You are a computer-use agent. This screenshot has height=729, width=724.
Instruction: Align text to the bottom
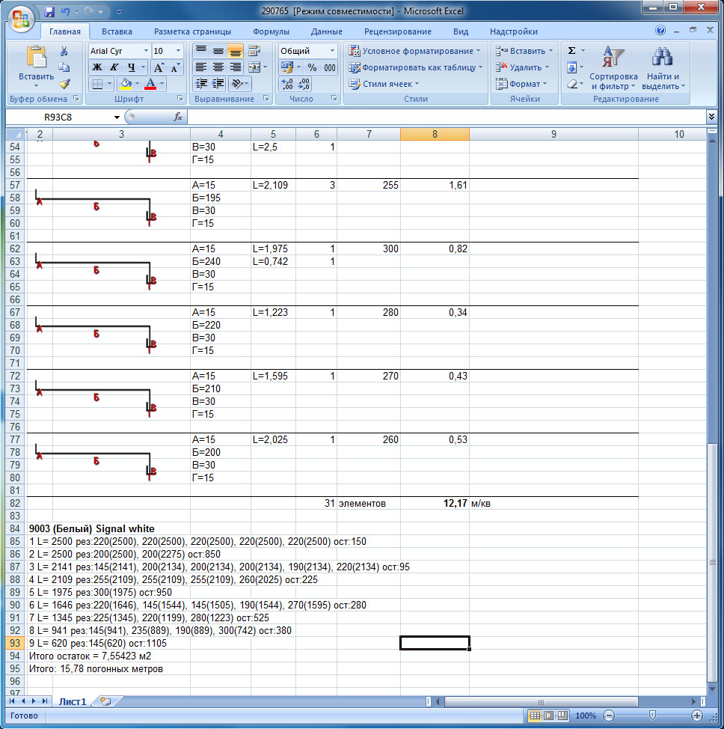(x=235, y=50)
